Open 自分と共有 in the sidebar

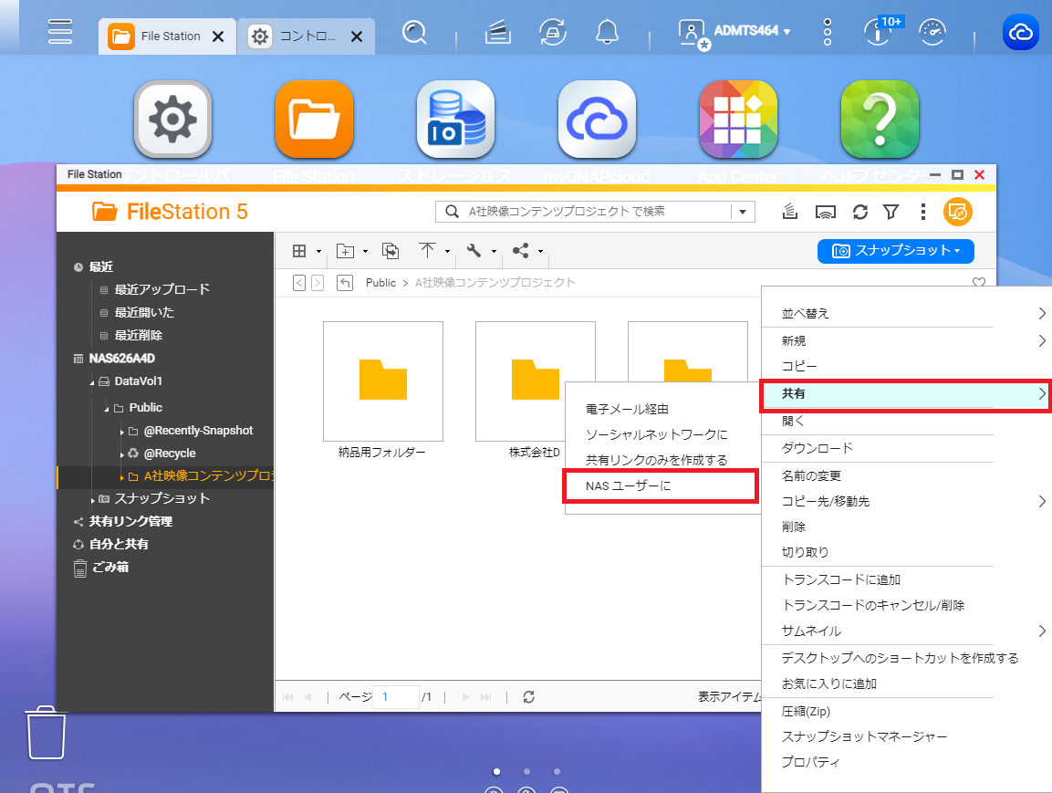tap(118, 544)
